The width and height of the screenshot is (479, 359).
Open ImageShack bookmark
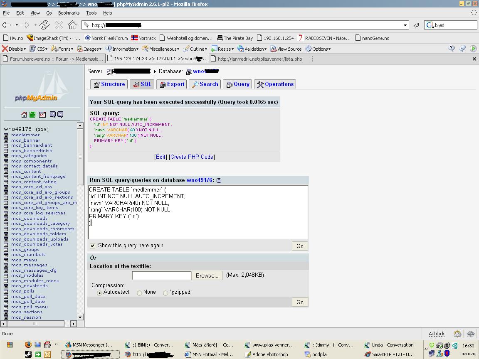pyautogui.click(x=53, y=38)
